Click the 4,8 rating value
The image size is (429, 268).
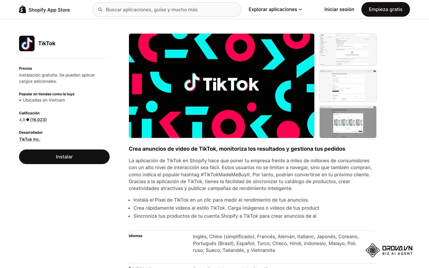coord(22,120)
